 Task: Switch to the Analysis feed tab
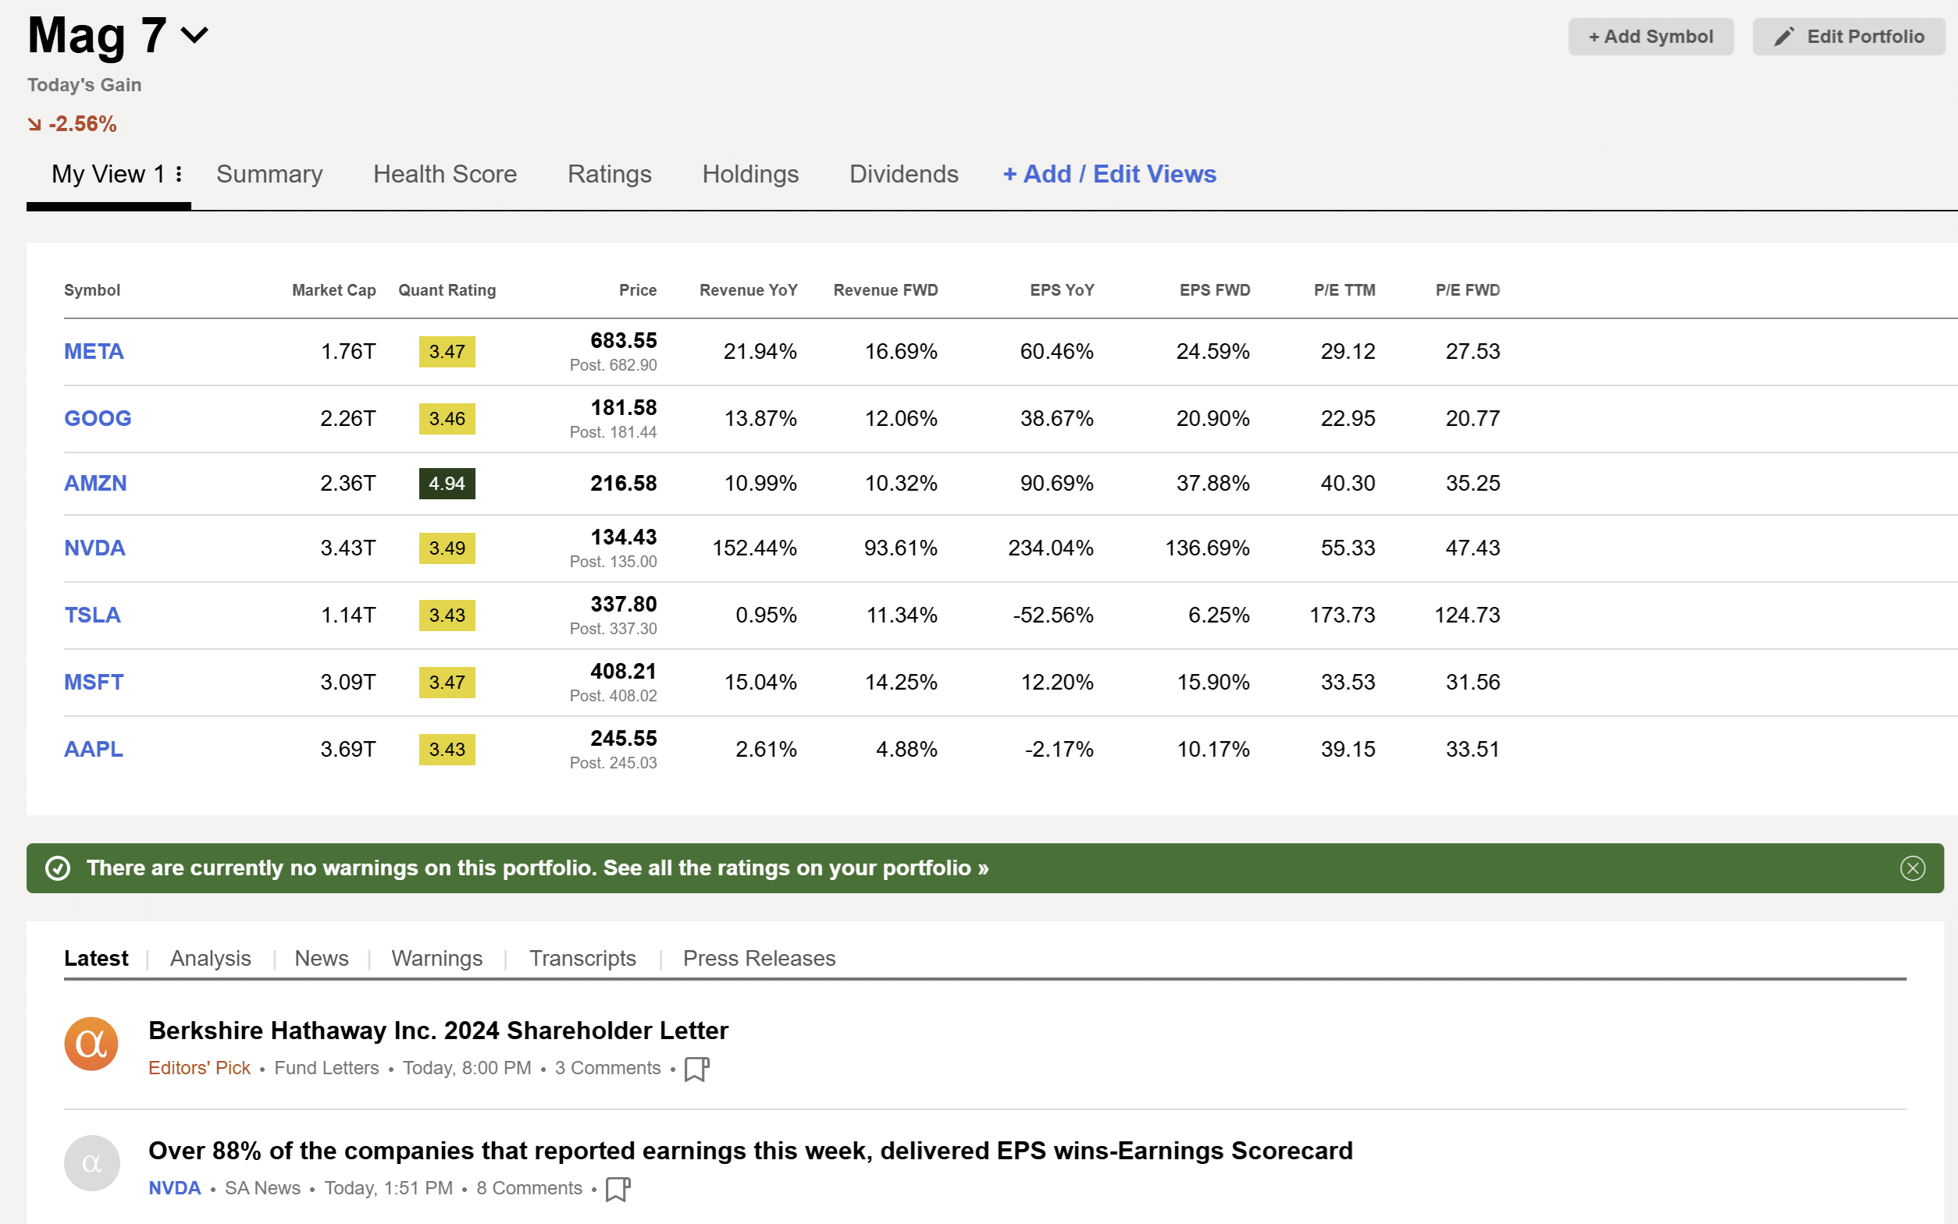coord(211,959)
